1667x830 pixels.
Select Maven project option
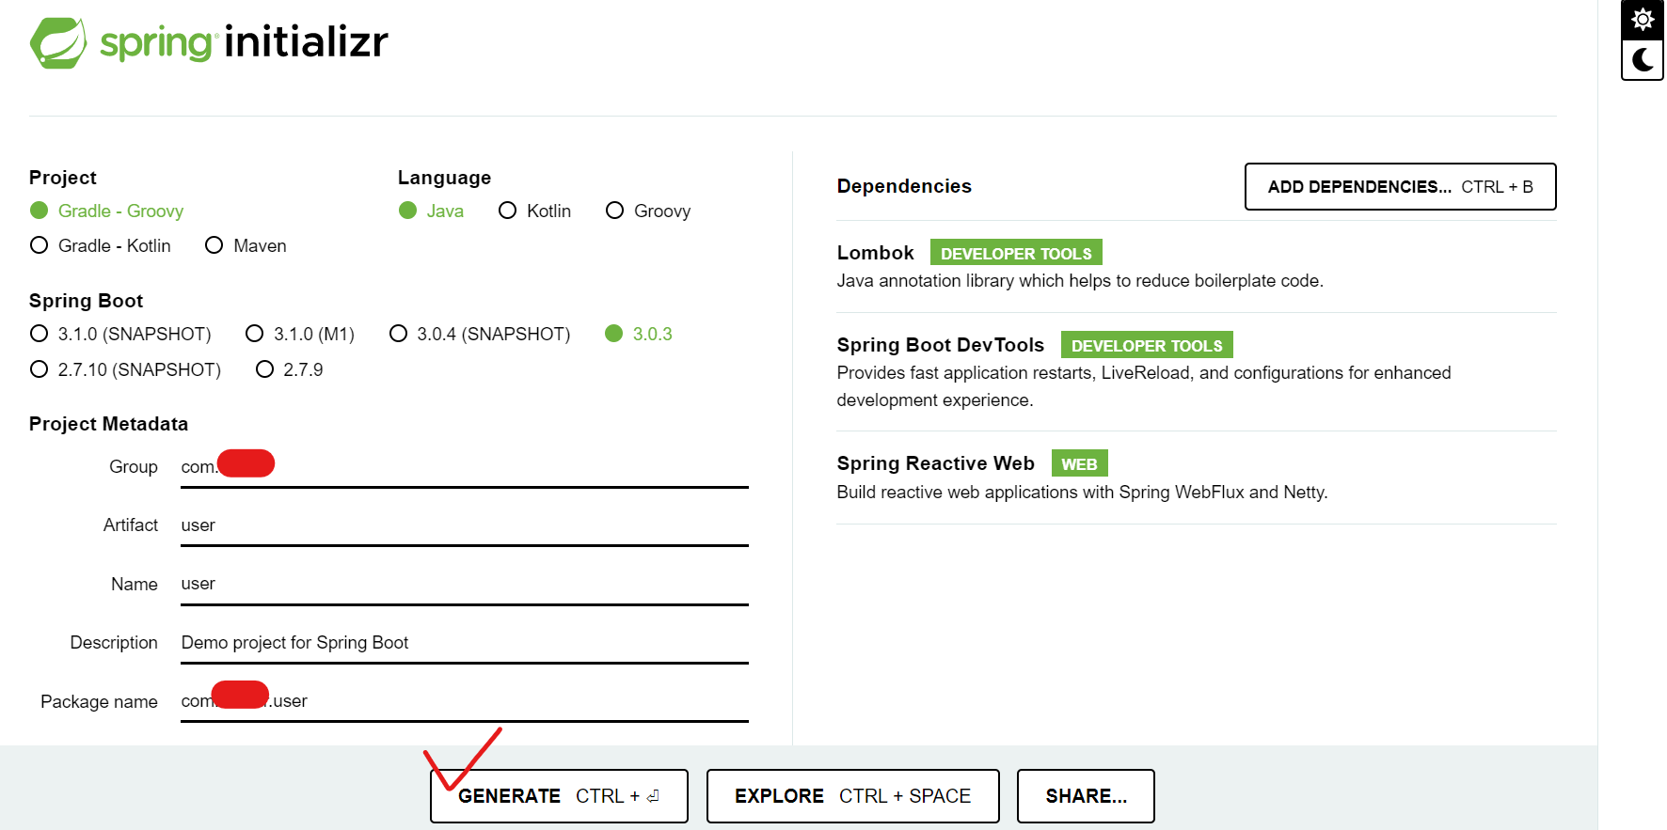point(246,245)
